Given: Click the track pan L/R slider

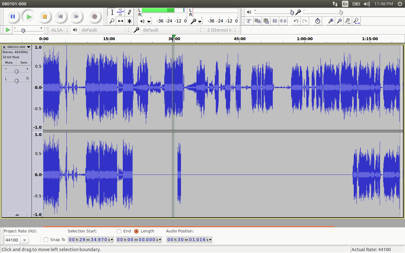Looking at the screenshot, I should [x=16, y=81].
